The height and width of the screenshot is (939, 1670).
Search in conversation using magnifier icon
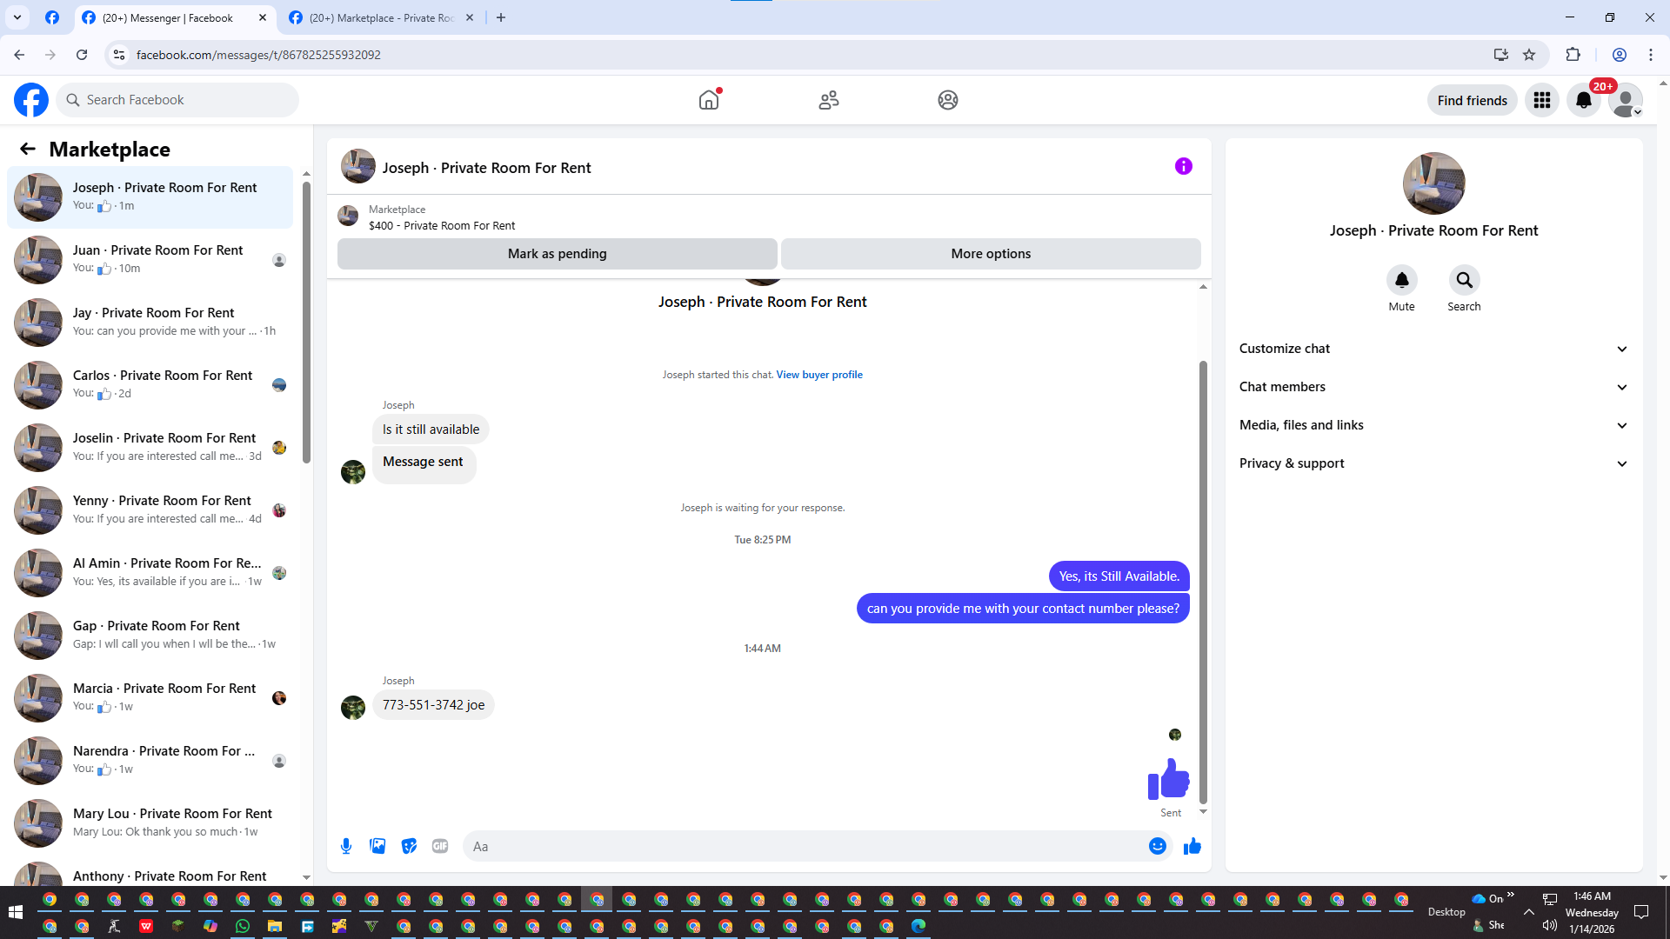1464,280
